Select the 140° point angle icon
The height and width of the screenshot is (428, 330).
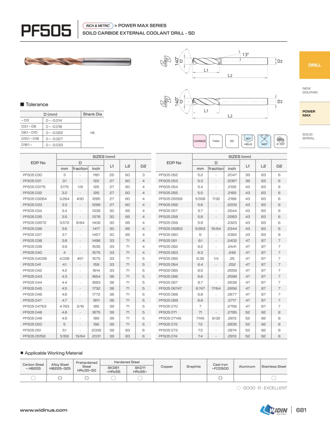(x=264, y=141)
